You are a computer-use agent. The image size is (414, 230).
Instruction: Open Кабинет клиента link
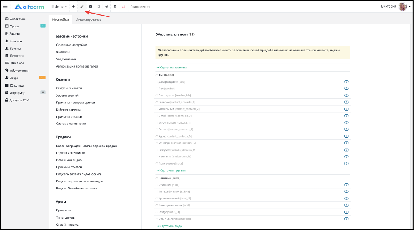68,110
